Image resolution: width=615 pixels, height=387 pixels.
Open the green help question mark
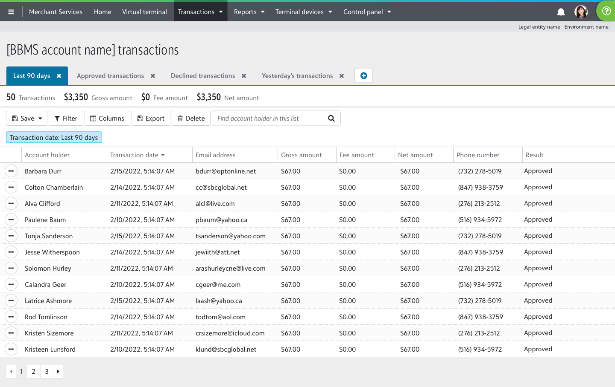606,11
